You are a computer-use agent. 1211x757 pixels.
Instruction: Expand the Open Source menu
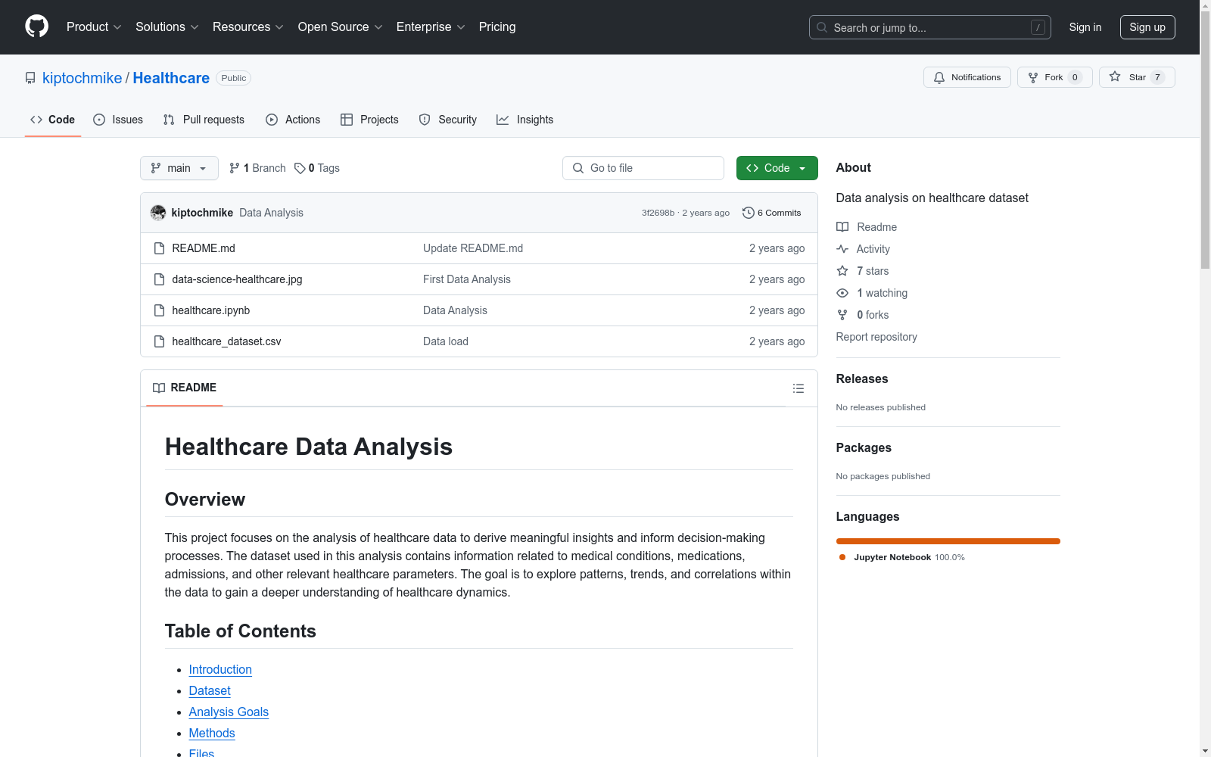coord(341,27)
